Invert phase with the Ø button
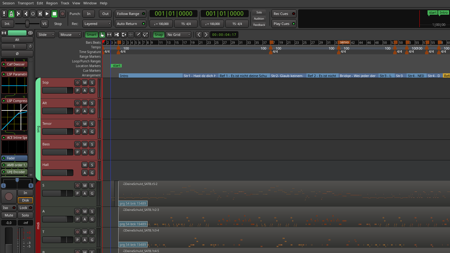 [17, 53]
